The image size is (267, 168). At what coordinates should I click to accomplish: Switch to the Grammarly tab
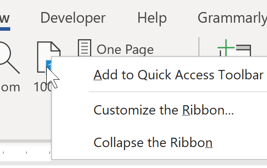point(232,18)
